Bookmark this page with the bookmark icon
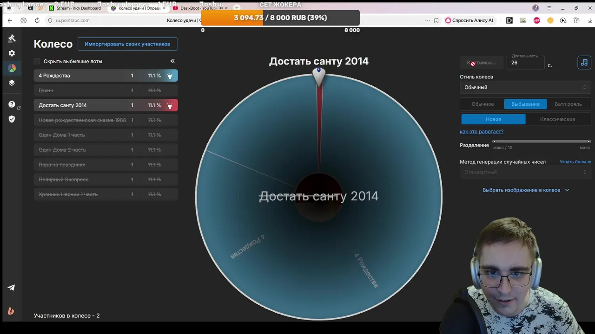The image size is (595, 334). coord(436,20)
